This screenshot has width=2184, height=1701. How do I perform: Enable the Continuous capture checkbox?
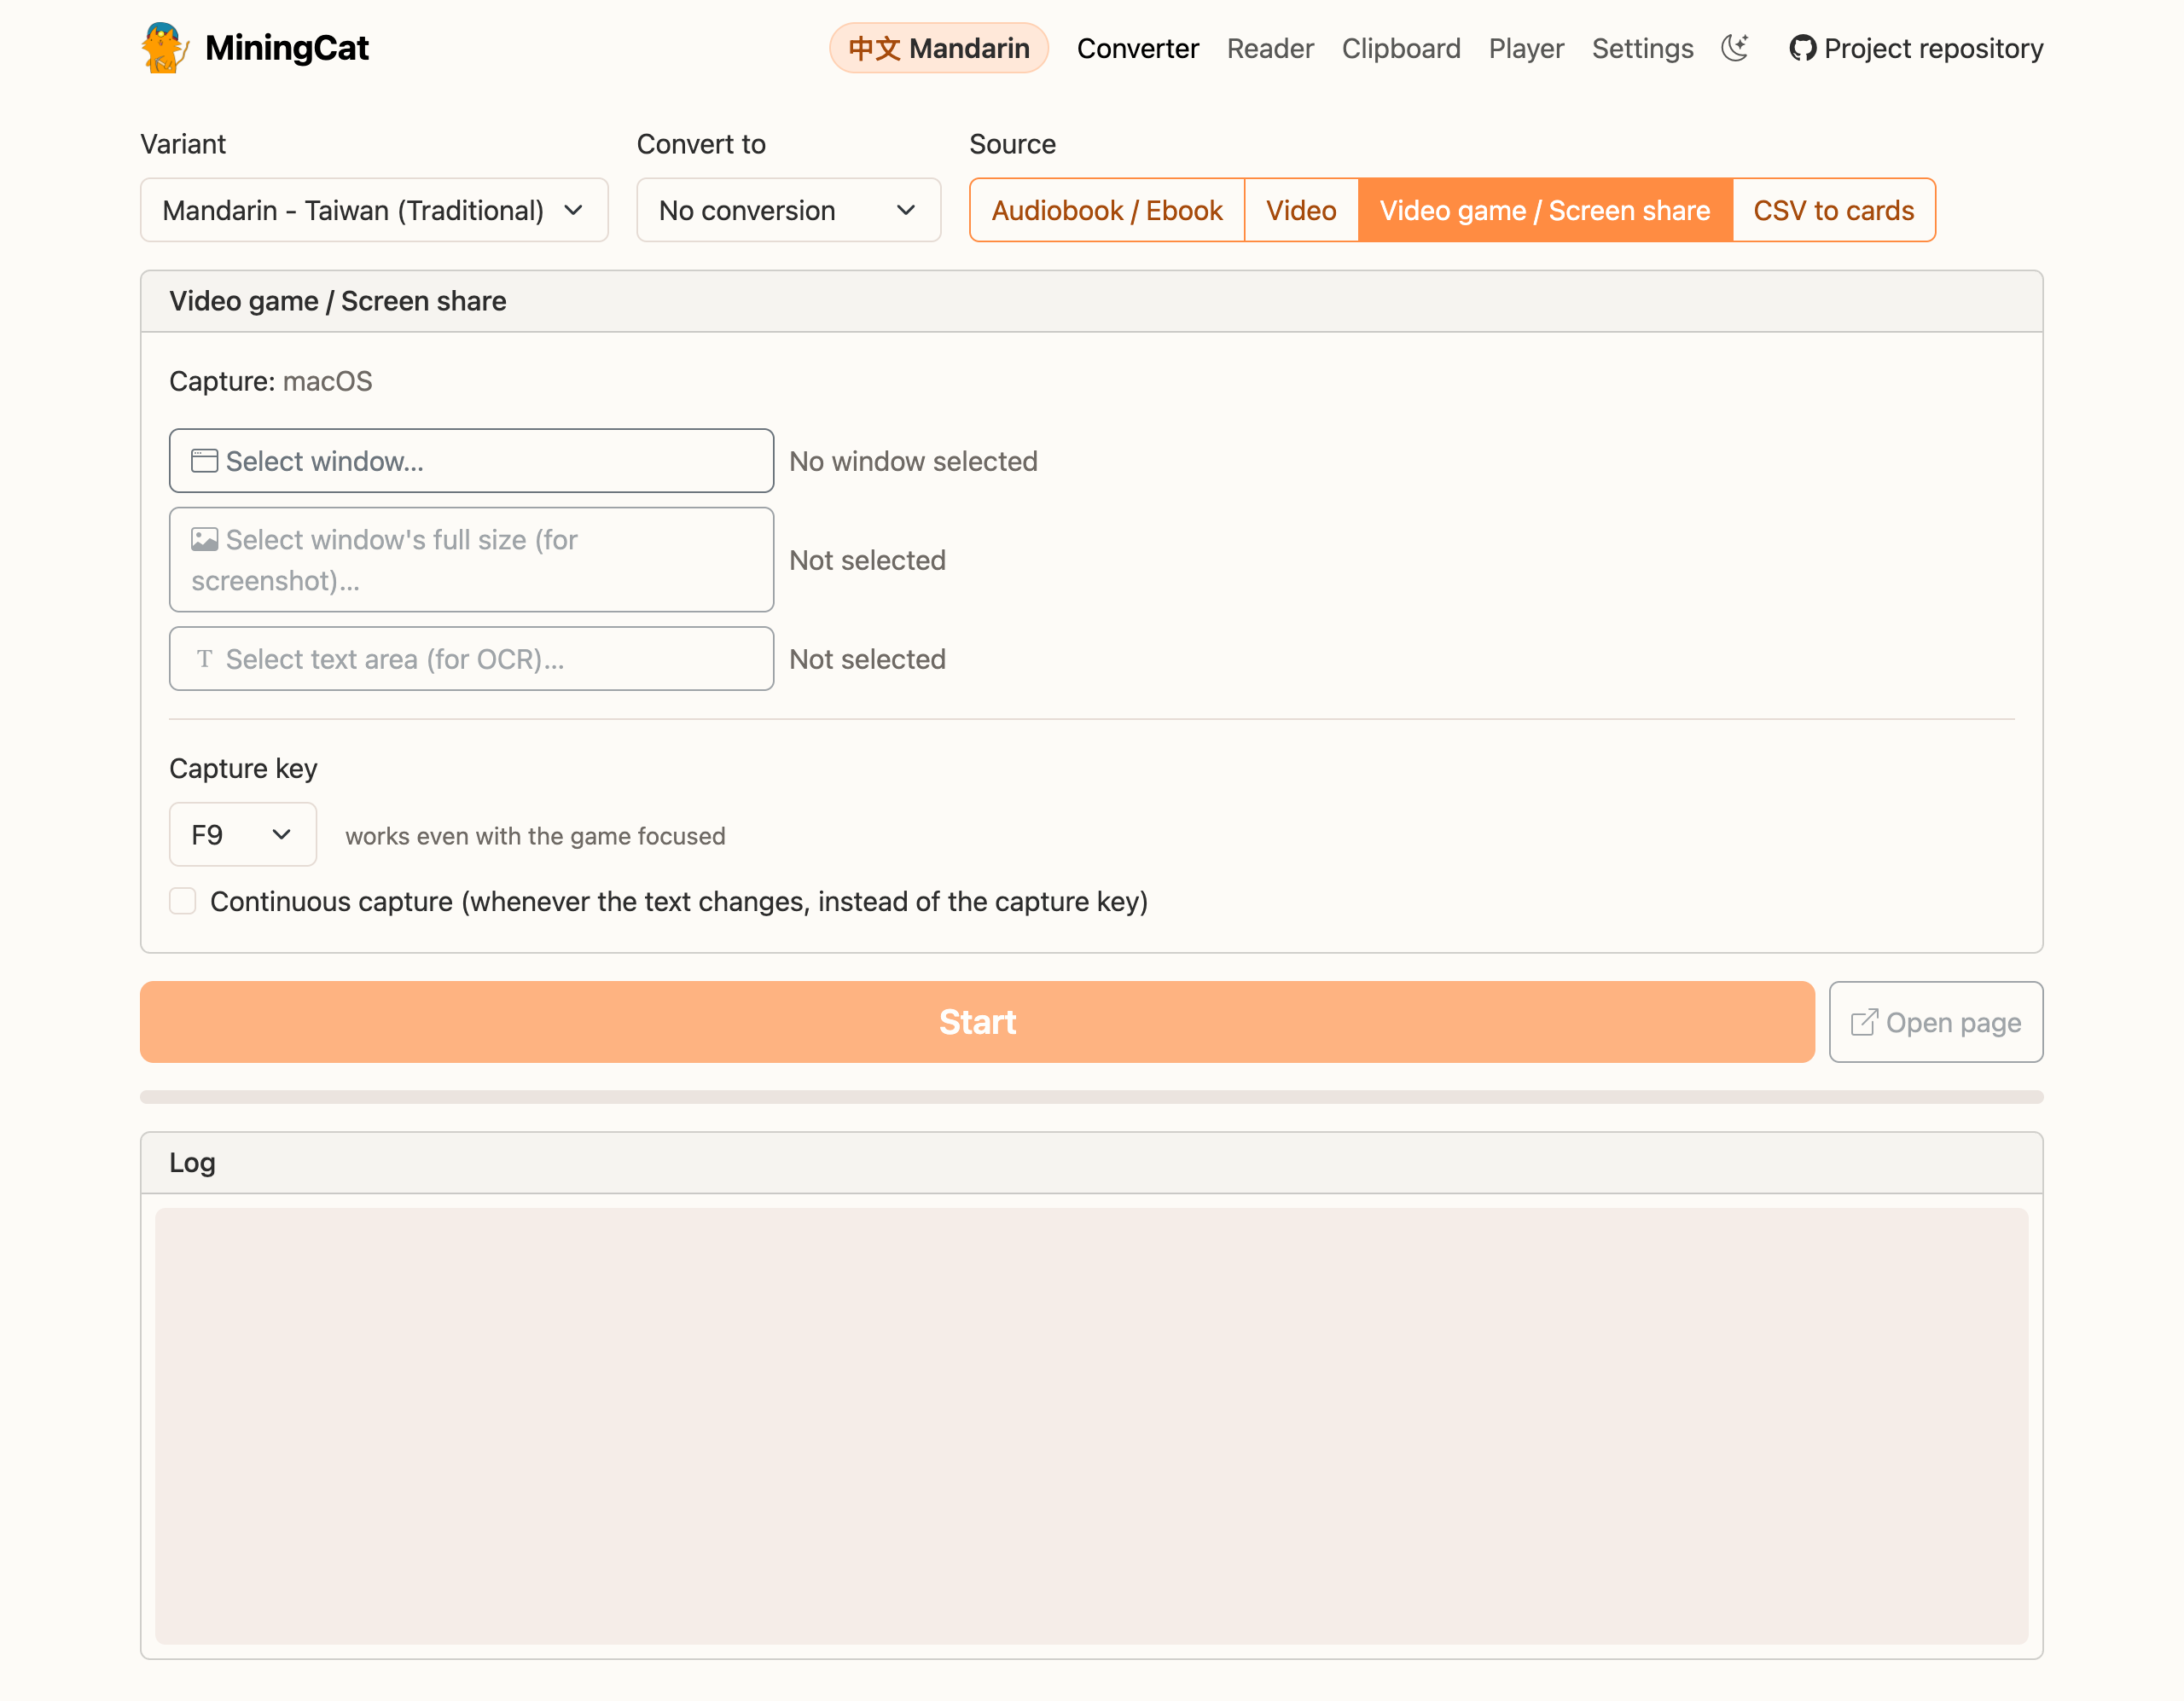(182, 901)
